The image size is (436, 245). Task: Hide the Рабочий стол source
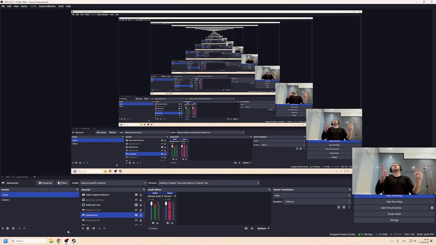pos(136,205)
